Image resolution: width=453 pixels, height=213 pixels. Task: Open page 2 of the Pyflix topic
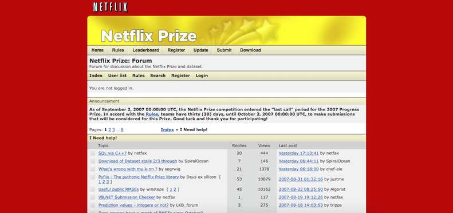coord(104,182)
